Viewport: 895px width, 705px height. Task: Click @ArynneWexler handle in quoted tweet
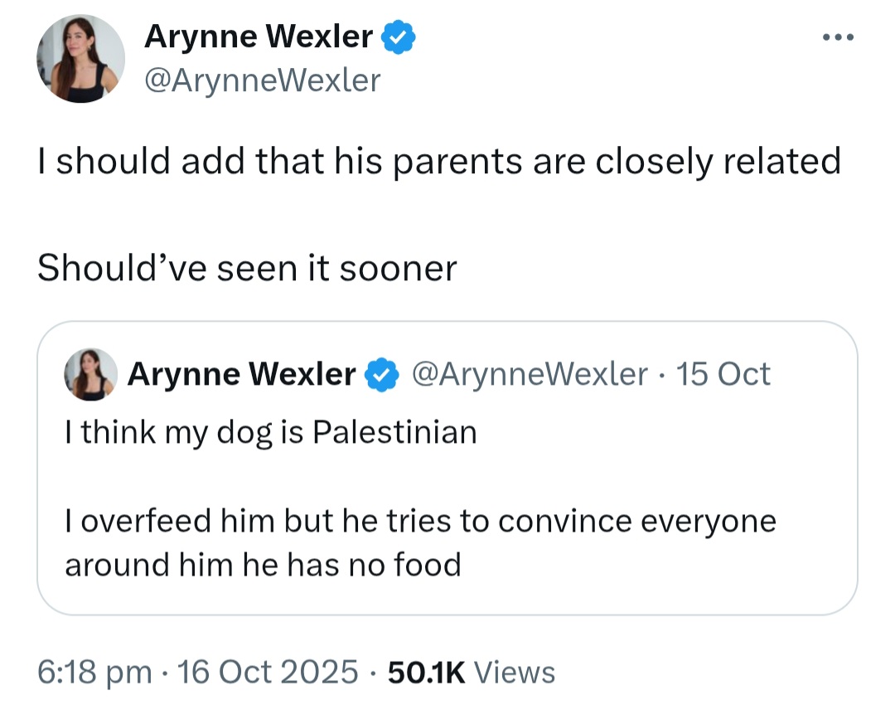pyautogui.click(x=530, y=375)
